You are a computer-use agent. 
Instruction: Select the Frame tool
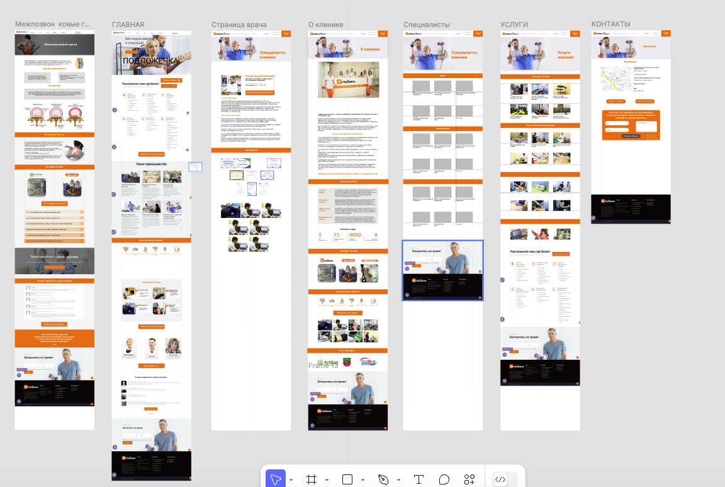[311, 479]
